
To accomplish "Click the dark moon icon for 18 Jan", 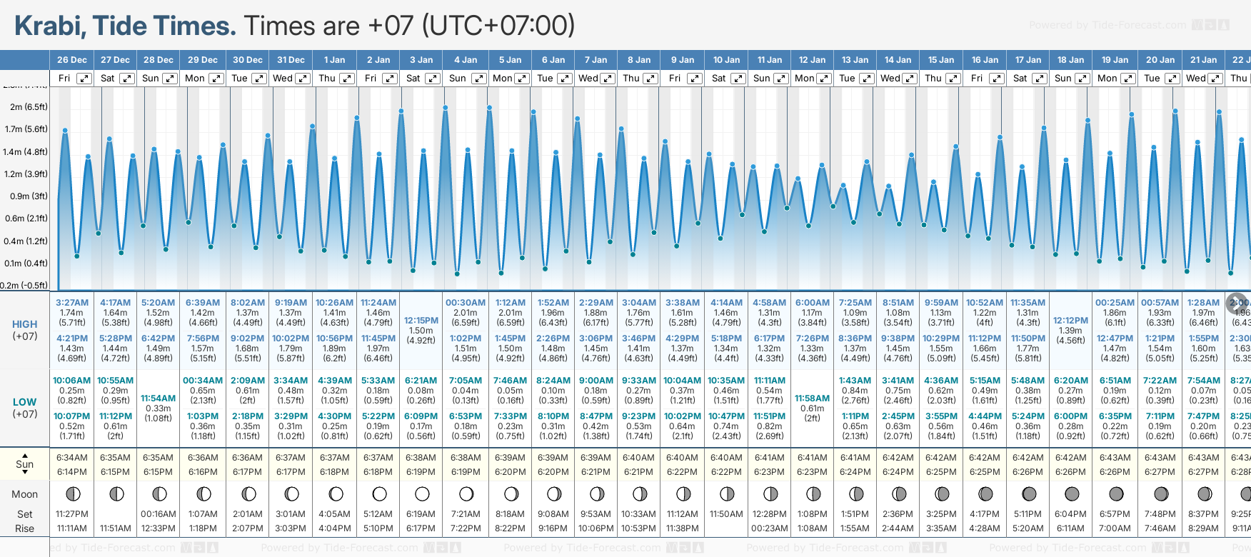I will [1072, 493].
